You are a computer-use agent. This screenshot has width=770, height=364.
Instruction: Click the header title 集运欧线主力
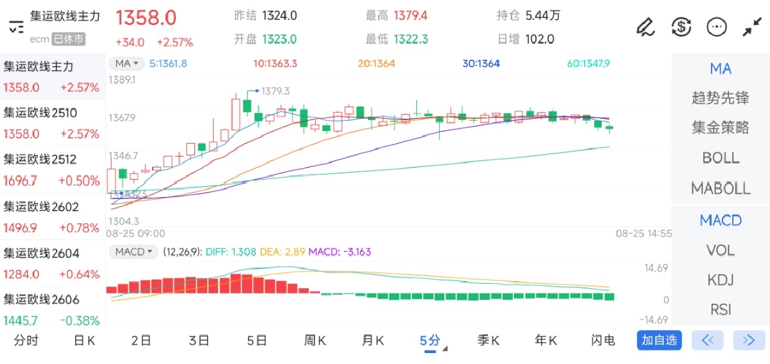click(x=65, y=17)
